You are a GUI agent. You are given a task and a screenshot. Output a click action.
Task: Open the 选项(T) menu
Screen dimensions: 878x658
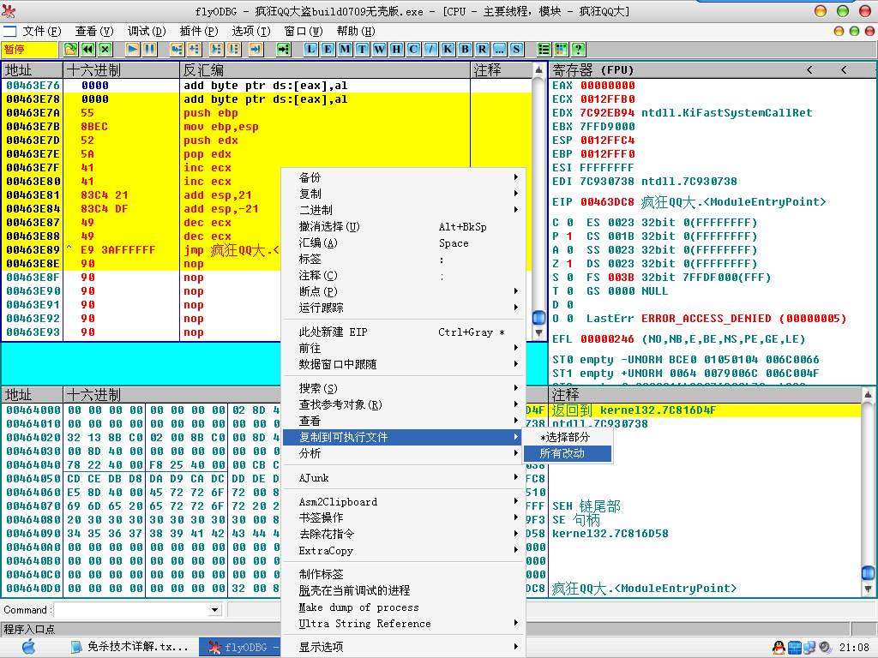tap(251, 32)
